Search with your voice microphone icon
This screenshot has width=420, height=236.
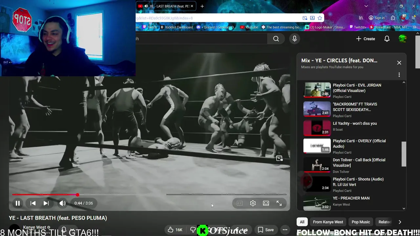tap(294, 39)
